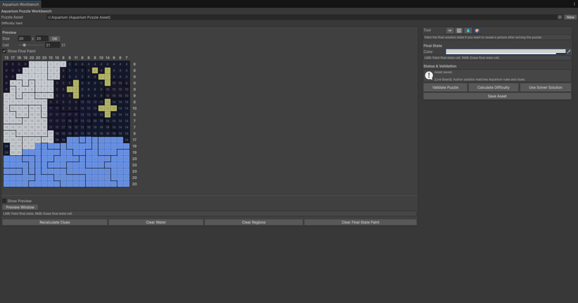578x303 pixels.
Task: Click Recalculate Clues
Action: pos(54,222)
